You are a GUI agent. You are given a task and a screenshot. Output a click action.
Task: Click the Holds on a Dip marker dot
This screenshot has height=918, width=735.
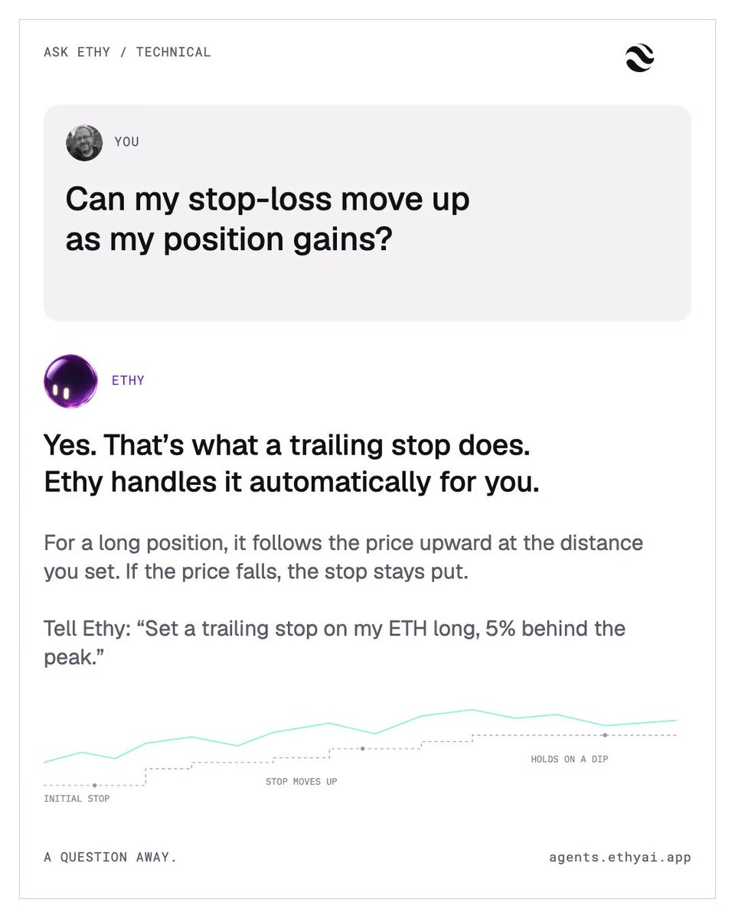click(605, 735)
